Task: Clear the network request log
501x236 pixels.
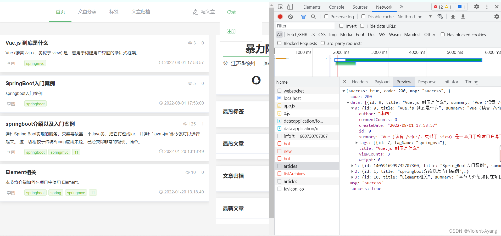Action: pyautogui.click(x=290, y=16)
